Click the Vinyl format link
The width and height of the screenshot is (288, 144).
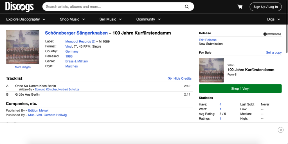(69, 46)
